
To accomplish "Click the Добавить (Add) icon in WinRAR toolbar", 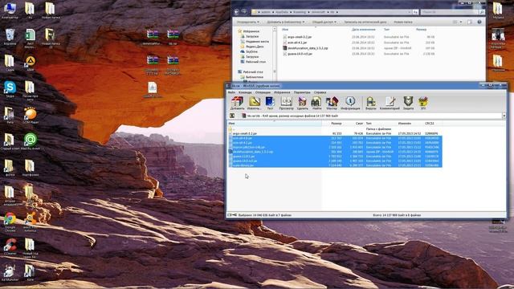I will tap(237, 104).
